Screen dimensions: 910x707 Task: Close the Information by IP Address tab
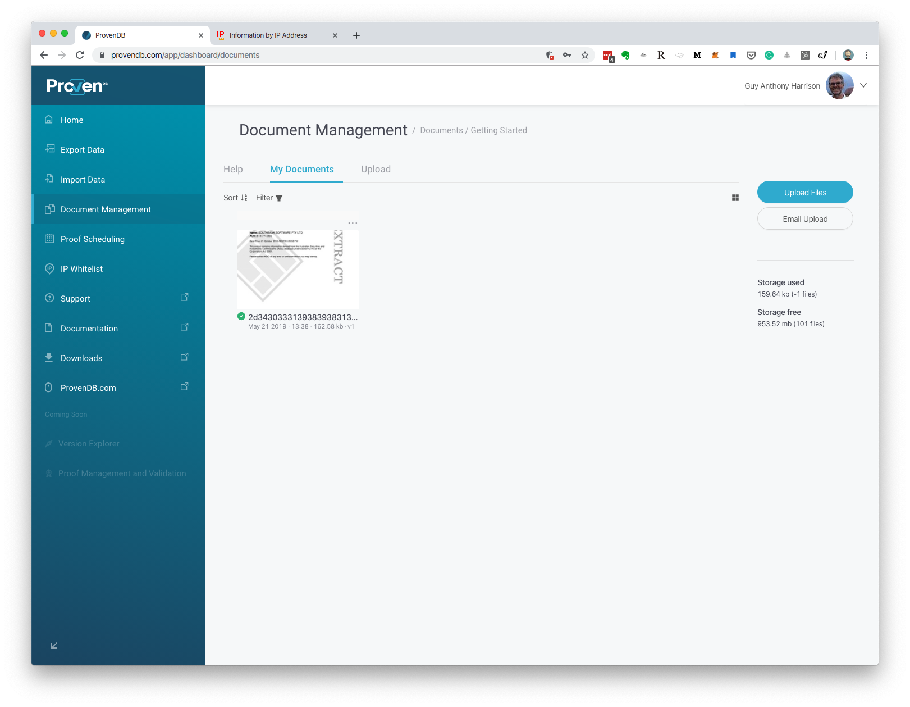pyautogui.click(x=335, y=35)
